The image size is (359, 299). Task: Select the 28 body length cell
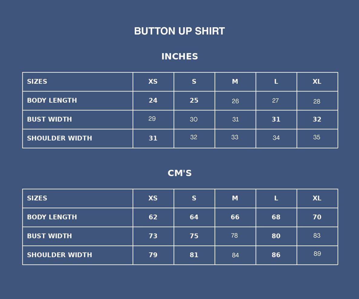click(317, 101)
